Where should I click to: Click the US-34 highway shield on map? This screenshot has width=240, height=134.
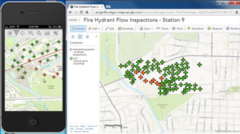[205, 56]
